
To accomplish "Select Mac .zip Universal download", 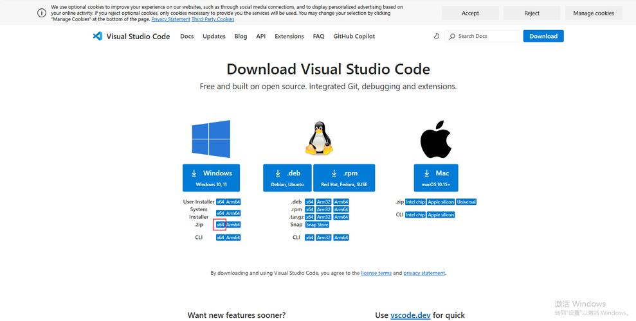I will tap(466, 202).
